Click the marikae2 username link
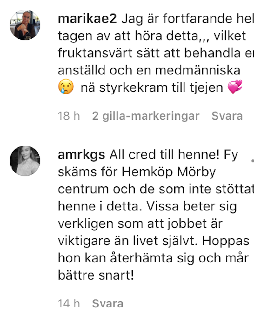 tap(87, 19)
